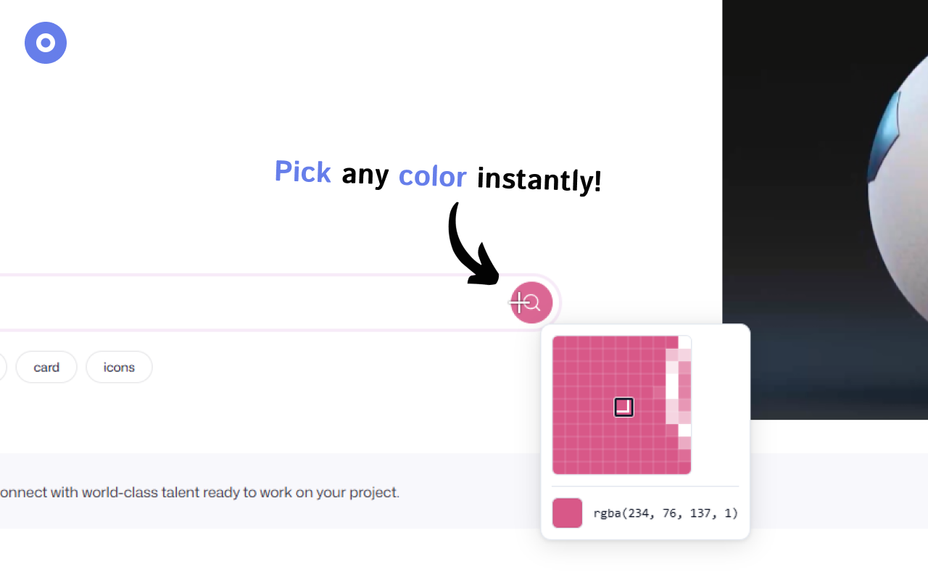Click the partially visible chip left of "card"
928x580 pixels.
pyautogui.click(x=2, y=367)
